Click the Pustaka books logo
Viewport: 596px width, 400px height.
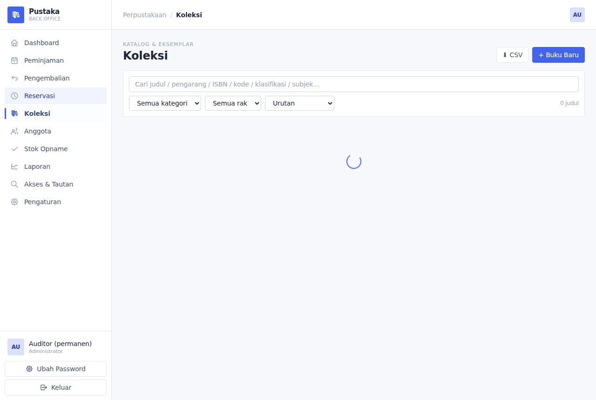click(x=16, y=15)
